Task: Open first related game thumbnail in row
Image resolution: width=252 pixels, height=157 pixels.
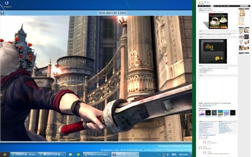Action: click(x=202, y=113)
